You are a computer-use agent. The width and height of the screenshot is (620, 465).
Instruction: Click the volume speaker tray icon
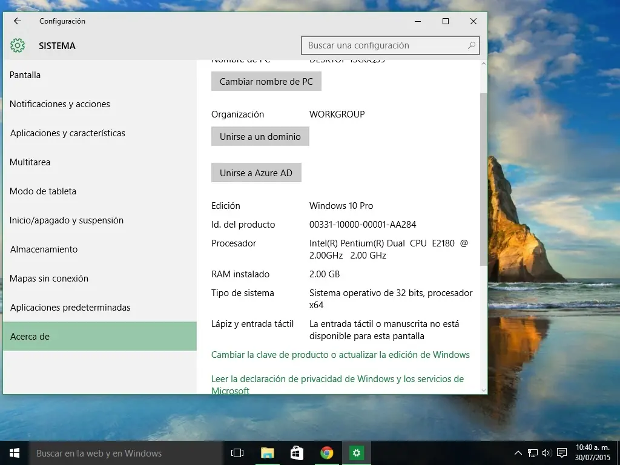click(547, 453)
